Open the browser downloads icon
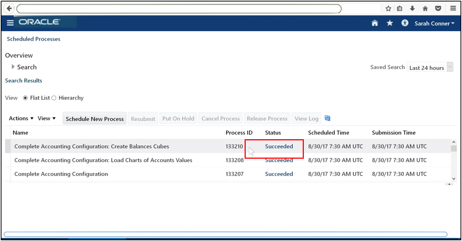Screen dimensions: 462x241 click(412, 8)
